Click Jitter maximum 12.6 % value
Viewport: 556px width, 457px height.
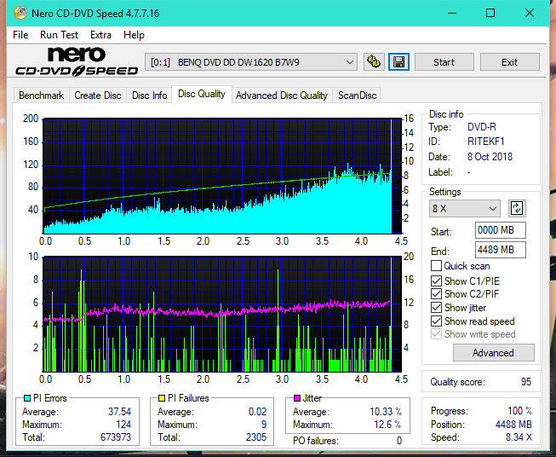point(388,425)
